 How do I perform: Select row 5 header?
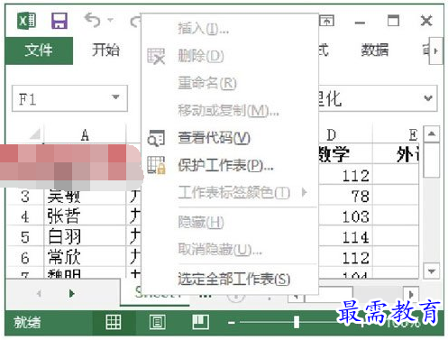pos(25,237)
